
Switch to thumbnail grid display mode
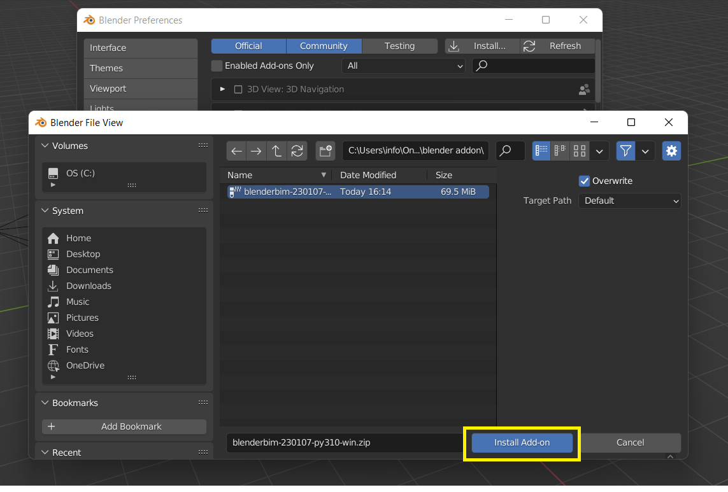578,151
